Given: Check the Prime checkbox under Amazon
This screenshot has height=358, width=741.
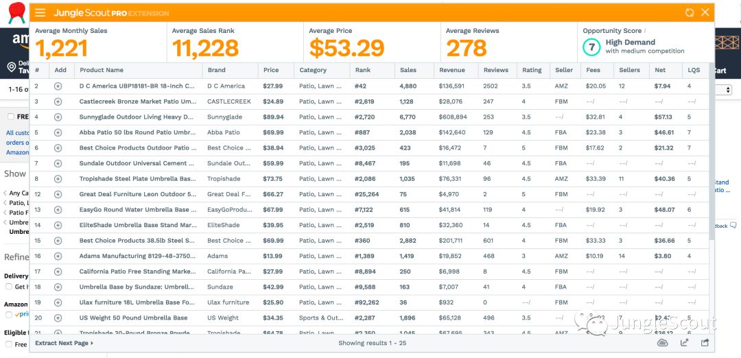Looking at the screenshot, I should coord(9,315).
